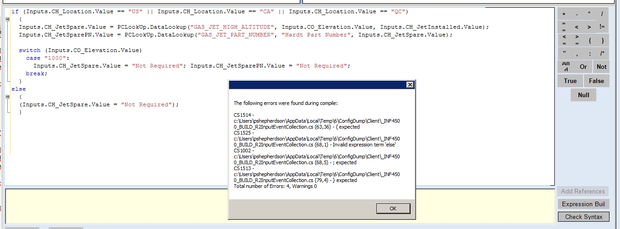Click the 'Total number of Errors: 4' line
The width and height of the screenshot is (620, 229).
pos(275,186)
